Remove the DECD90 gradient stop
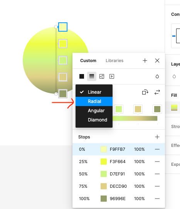180x209 pixels. click(x=157, y=186)
